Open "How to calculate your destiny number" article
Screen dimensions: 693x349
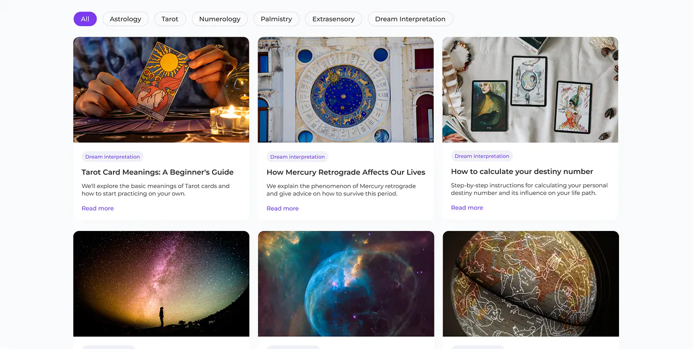tap(522, 172)
